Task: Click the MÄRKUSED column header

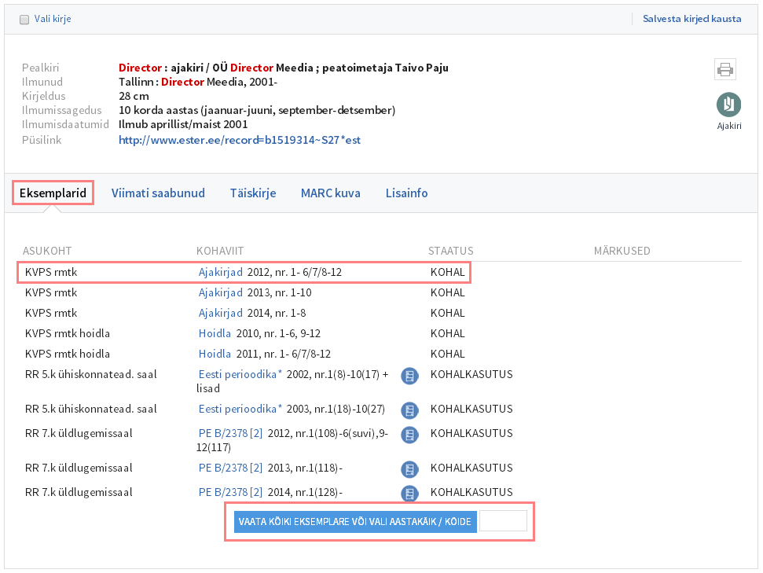Action: [622, 251]
